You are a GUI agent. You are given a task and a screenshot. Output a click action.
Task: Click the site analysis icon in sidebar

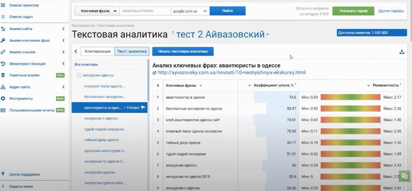click(3, 29)
